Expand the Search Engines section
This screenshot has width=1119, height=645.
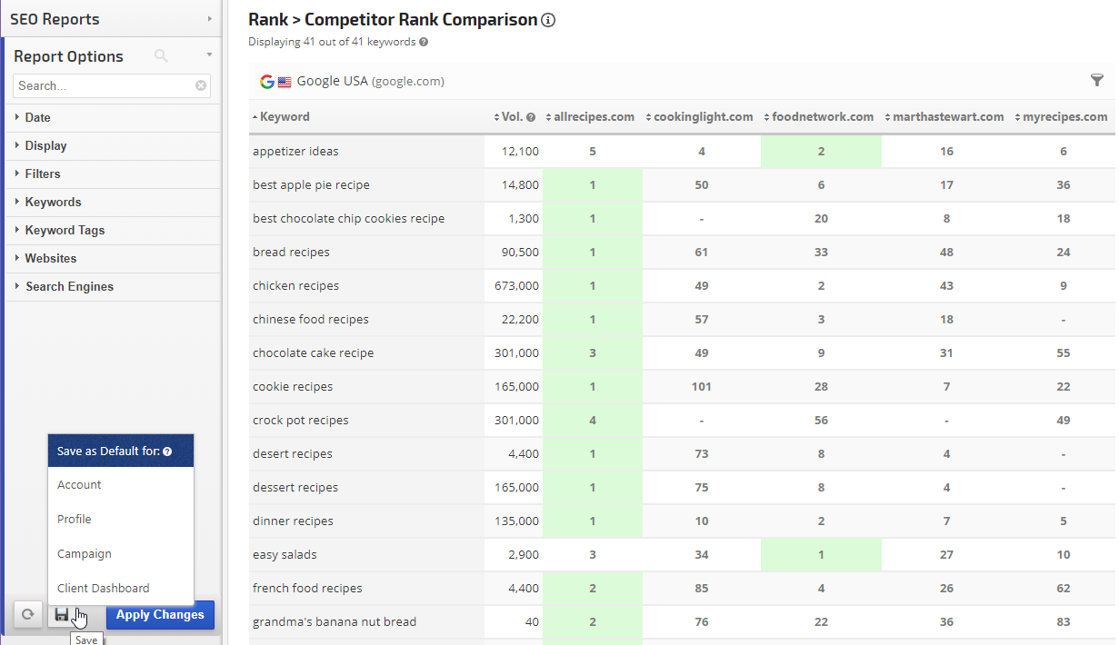pos(69,286)
